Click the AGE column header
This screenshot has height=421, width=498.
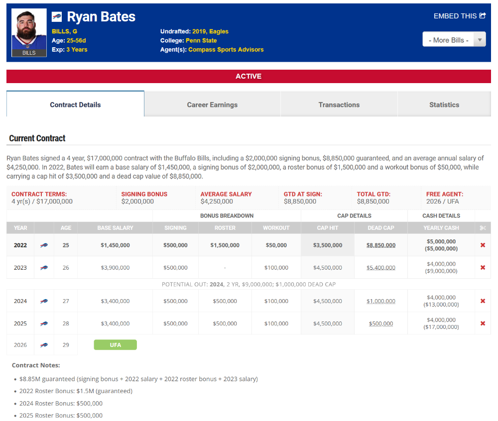66,228
